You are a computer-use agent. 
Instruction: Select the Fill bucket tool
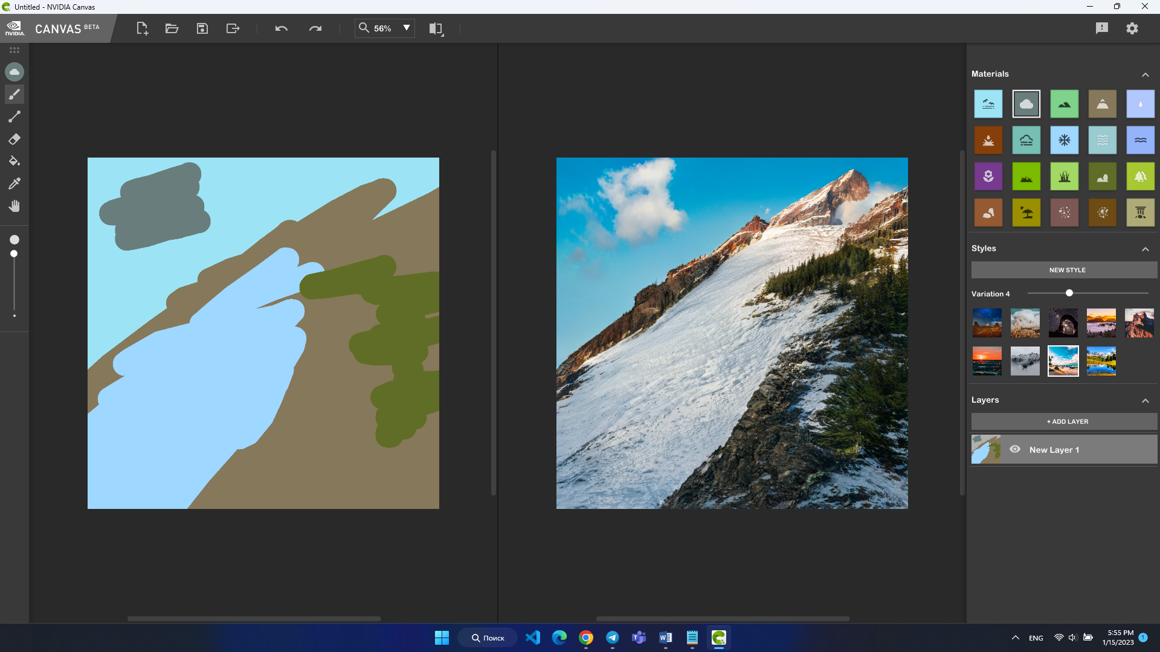[x=14, y=161]
